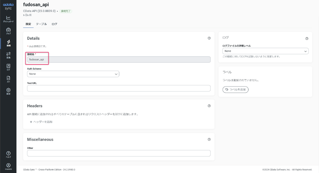Screen dimensions: 319x173
Task: Switch to the テーブル tab
Action: [x=41, y=24]
